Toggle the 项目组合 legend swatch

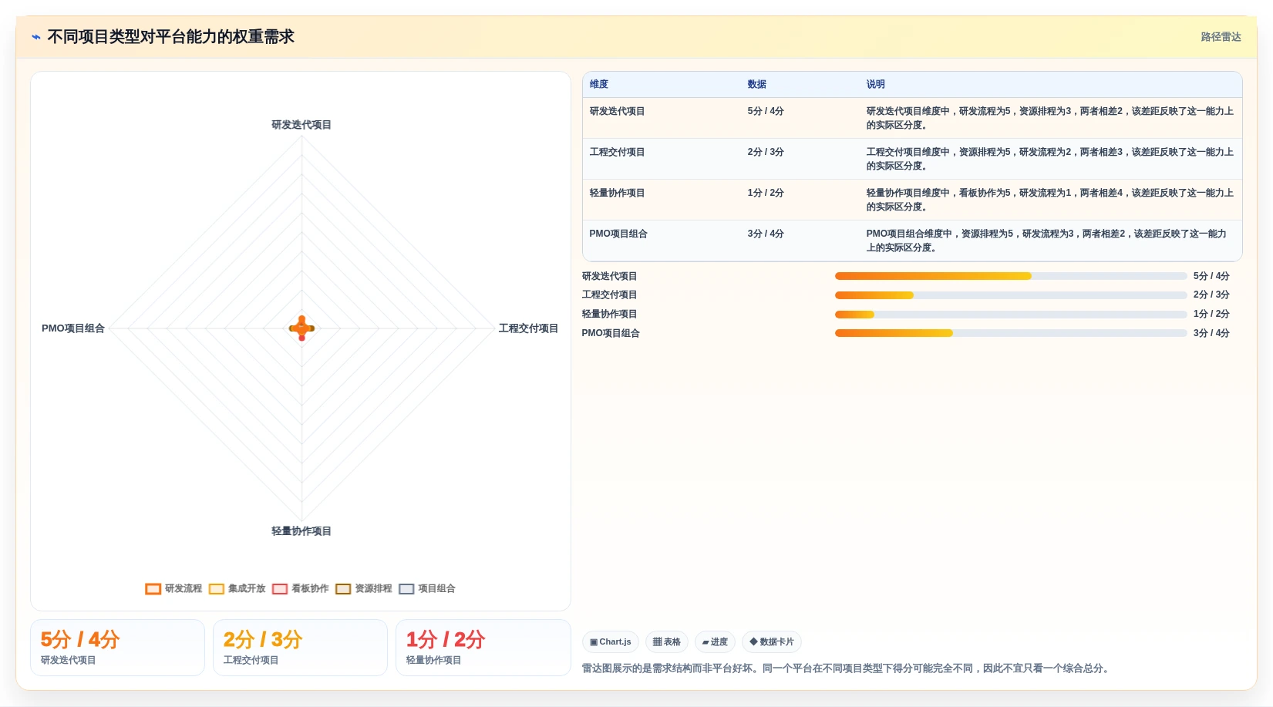click(406, 589)
